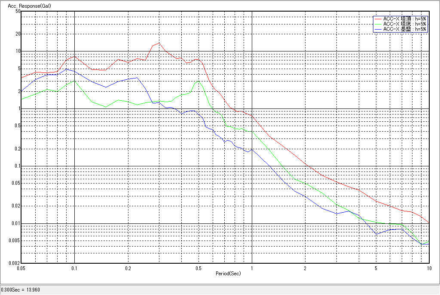This screenshot has height=295, width=440.
Task: Click the blue line sample in legend
Action: (378, 29)
